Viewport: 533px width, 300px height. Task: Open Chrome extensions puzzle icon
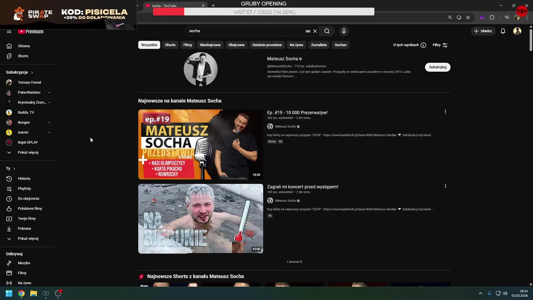point(492,17)
